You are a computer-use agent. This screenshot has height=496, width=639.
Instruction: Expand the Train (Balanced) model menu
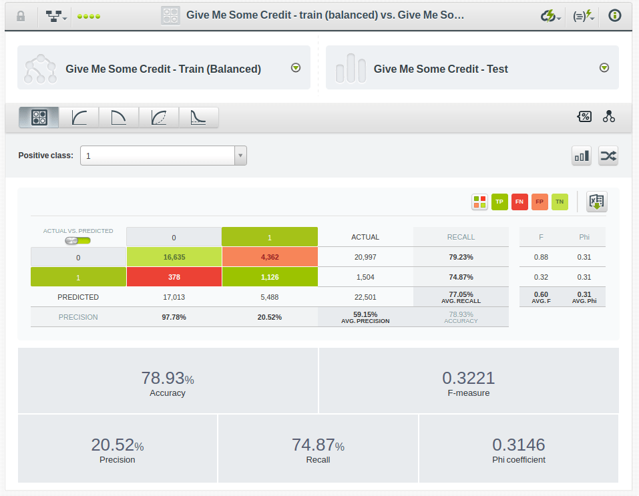(x=296, y=68)
